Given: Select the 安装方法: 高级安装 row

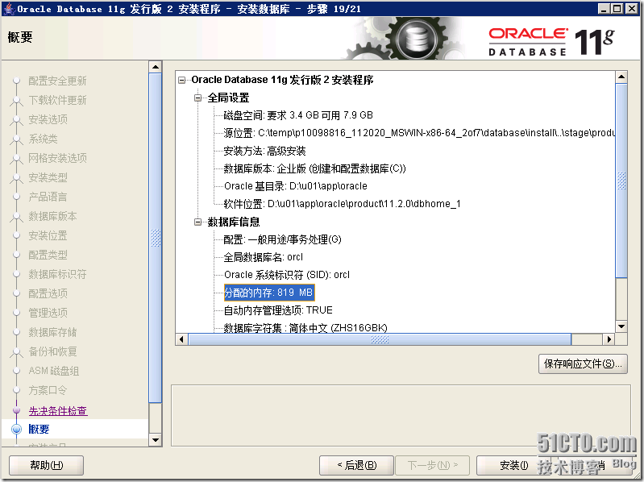Looking at the screenshot, I should point(264,151).
